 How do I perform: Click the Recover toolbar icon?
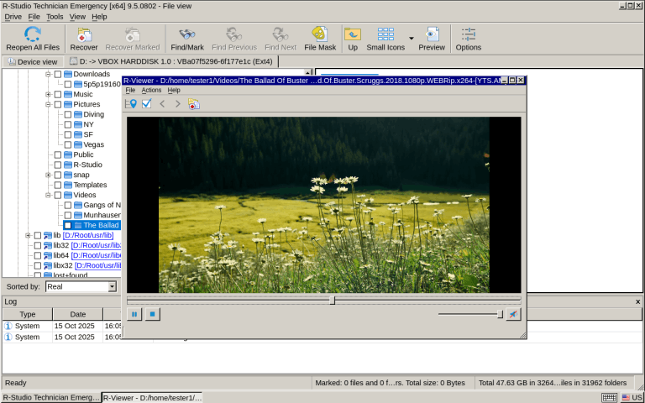83,39
